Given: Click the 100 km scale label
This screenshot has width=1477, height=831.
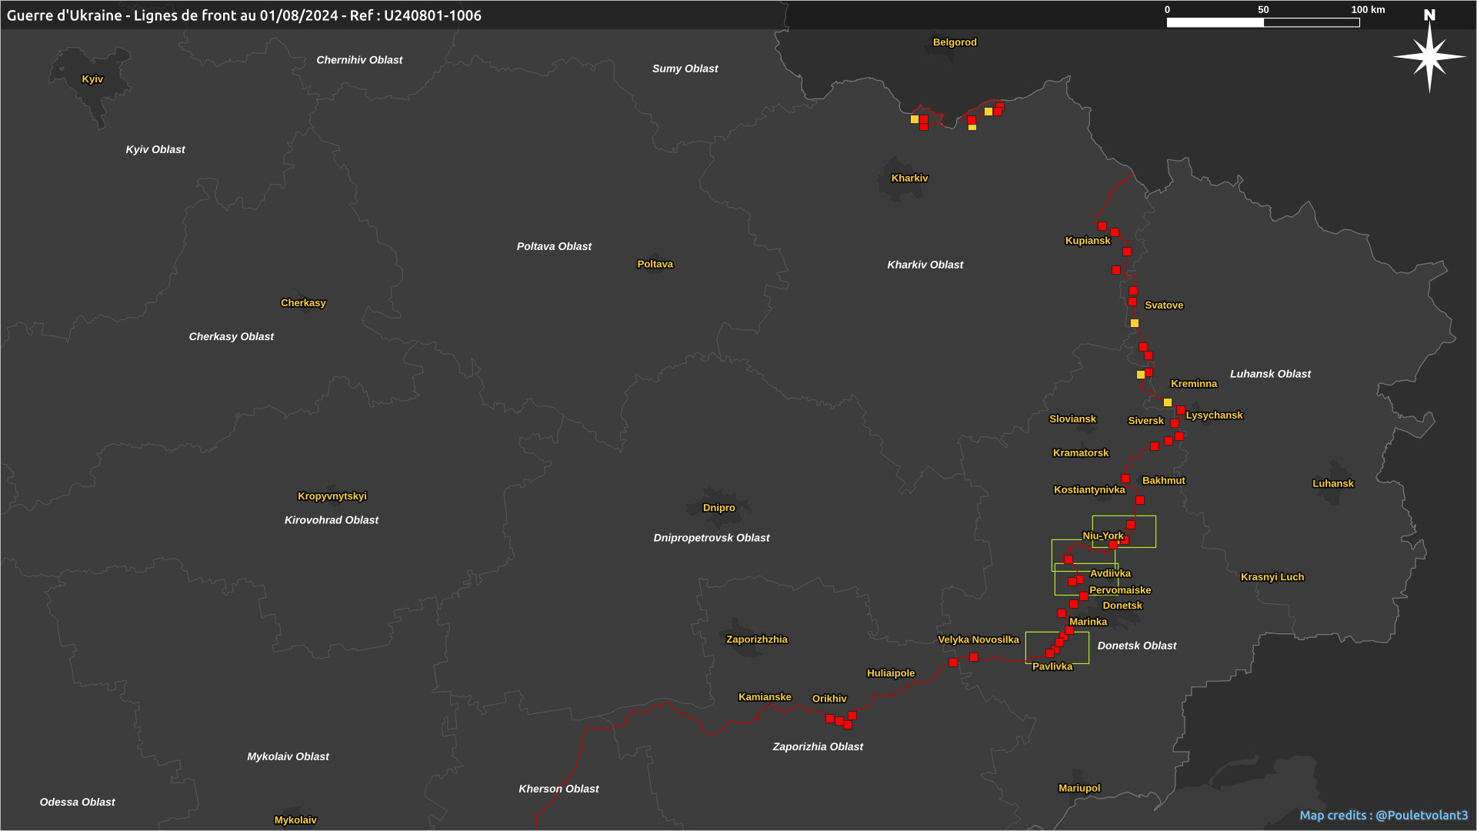Looking at the screenshot, I should (1368, 10).
